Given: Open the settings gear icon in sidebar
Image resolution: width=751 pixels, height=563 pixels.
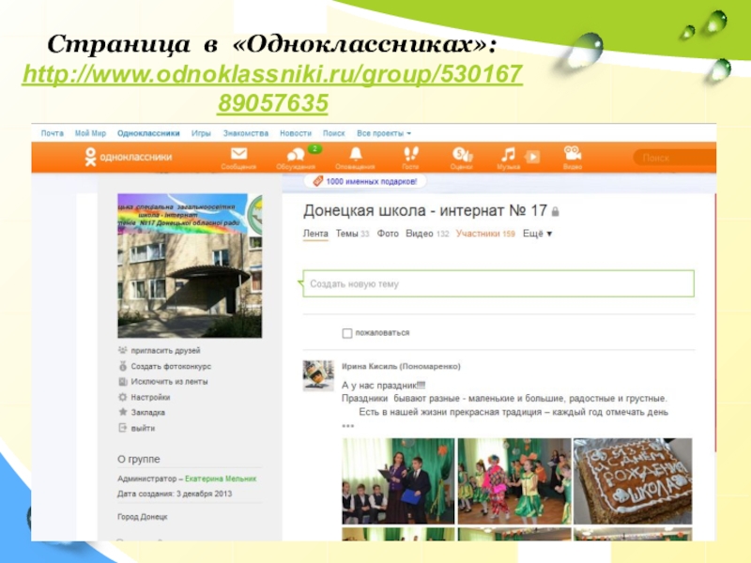Looking at the screenshot, I should click(123, 397).
